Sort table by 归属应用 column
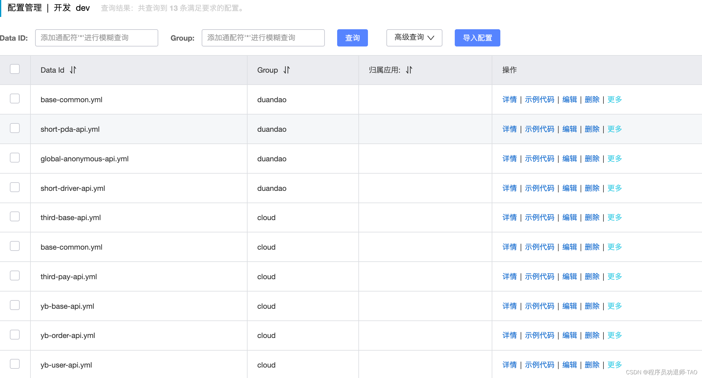702x378 pixels. (409, 70)
